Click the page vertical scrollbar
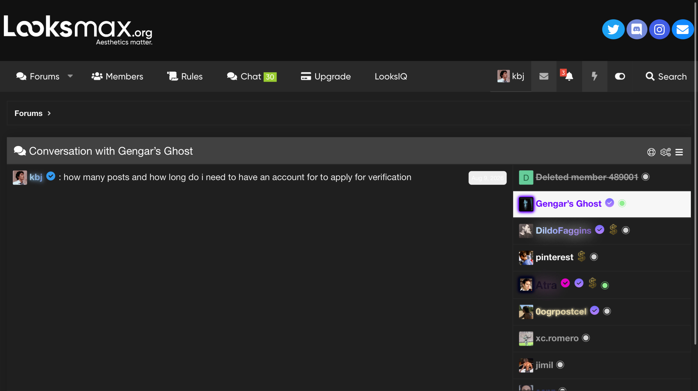Image resolution: width=698 pixels, height=391 pixels. pyautogui.click(x=696, y=173)
